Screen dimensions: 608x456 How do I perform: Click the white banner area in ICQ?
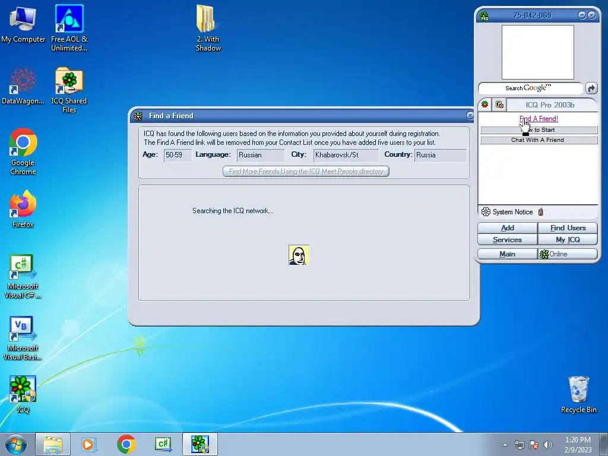(538, 52)
